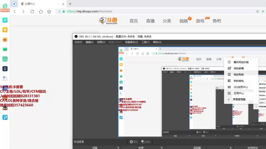The height and width of the screenshot is (149, 266).
Task: Open the 游戏 navigation link
Action: tap(200, 21)
